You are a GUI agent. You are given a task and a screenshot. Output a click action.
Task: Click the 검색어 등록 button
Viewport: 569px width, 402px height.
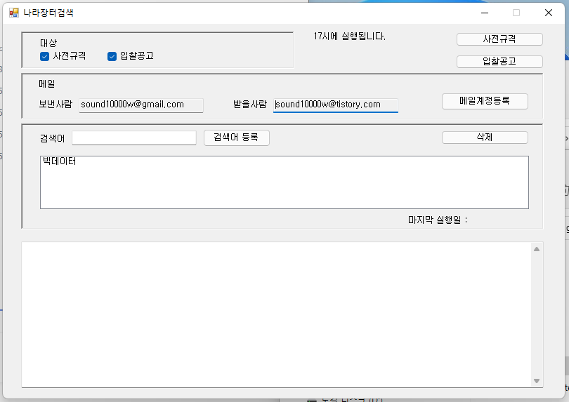(x=236, y=138)
